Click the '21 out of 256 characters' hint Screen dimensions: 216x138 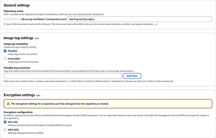[81, 24]
